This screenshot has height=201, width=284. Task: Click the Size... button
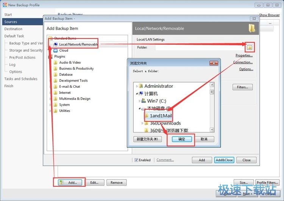243,182
